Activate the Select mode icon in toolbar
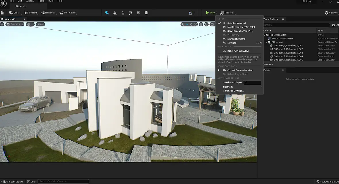The image size is (339, 184). click(x=107, y=13)
